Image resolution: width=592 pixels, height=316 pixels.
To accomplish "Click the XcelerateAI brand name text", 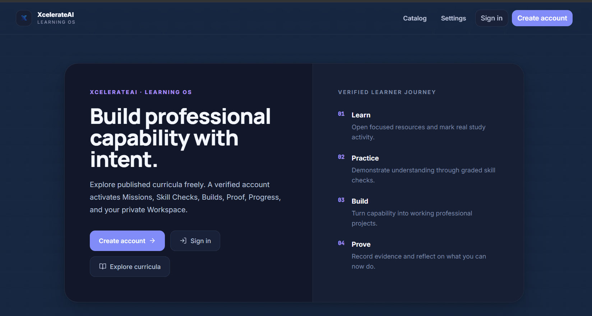I will click(56, 15).
